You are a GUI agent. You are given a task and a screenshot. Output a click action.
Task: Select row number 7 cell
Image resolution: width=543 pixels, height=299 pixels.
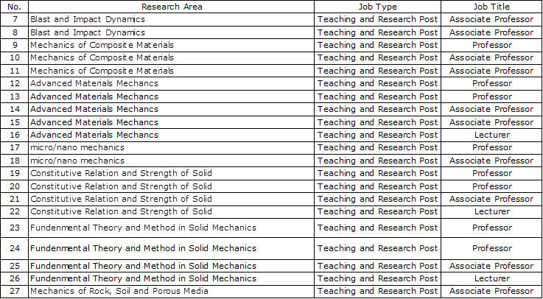point(15,19)
